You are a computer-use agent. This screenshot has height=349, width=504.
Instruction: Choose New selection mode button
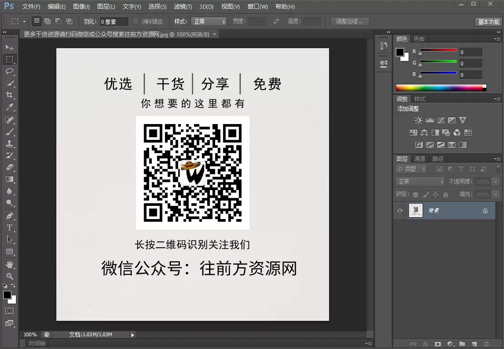tap(37, 21)
